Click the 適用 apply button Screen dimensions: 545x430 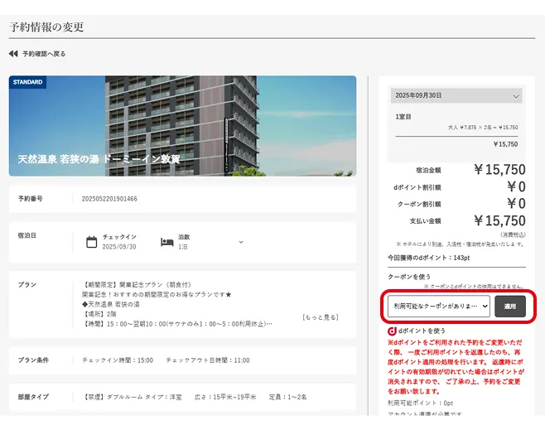pyautogui.click(x=510, y=307)
